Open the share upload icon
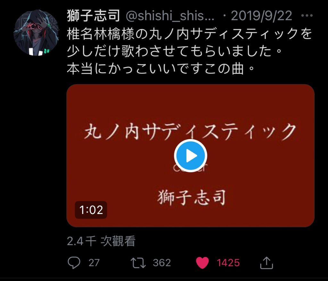This screenshot has height=281, width=328. point(266,263)
